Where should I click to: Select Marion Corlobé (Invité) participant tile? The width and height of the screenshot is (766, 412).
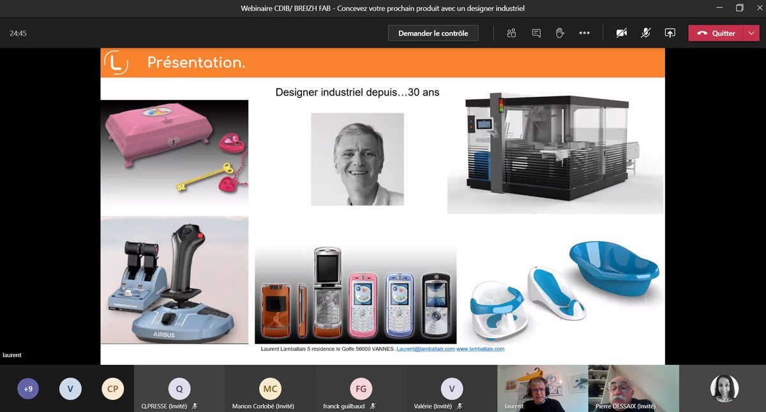pos(270,388)
